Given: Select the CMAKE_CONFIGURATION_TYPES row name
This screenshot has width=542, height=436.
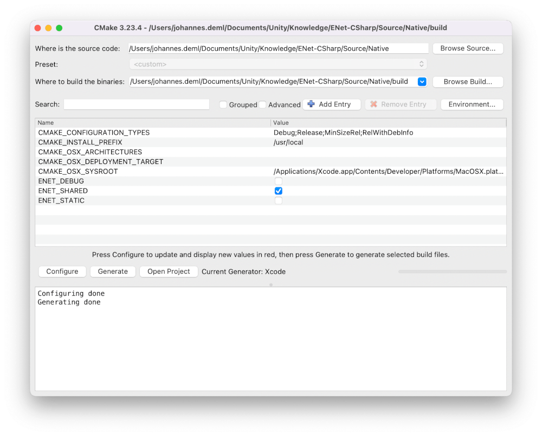Looking at the screenshot, I should click(x=94, y=132).
